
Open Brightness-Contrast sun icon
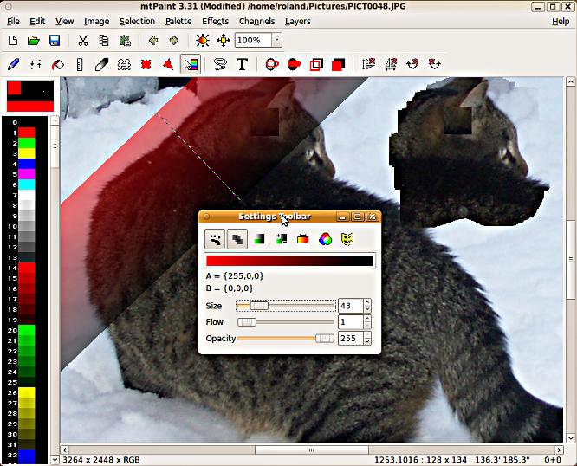pos(202,40)
